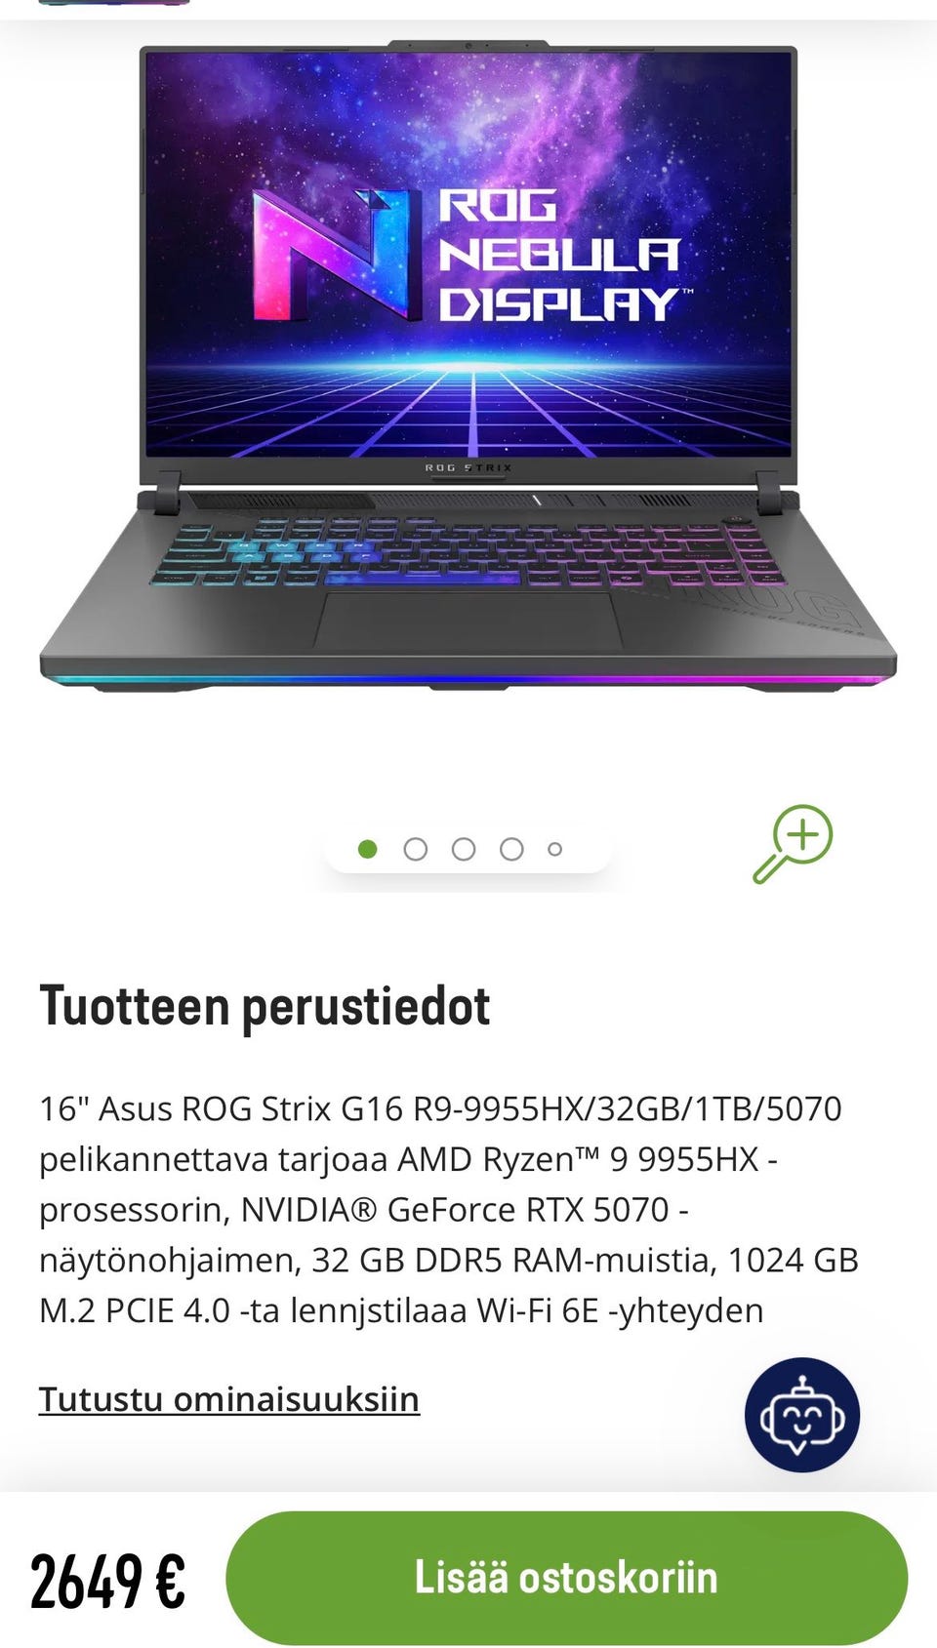Tap the colorful N Nebula logo on screen
The image size is (937, 1648).
(x=331, y=255)
